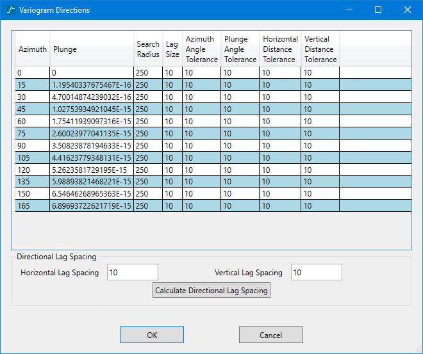Click the Azimuth Angle Tolerance header
423x354 pixels.
pyautogui.click(x=202, y=49)
